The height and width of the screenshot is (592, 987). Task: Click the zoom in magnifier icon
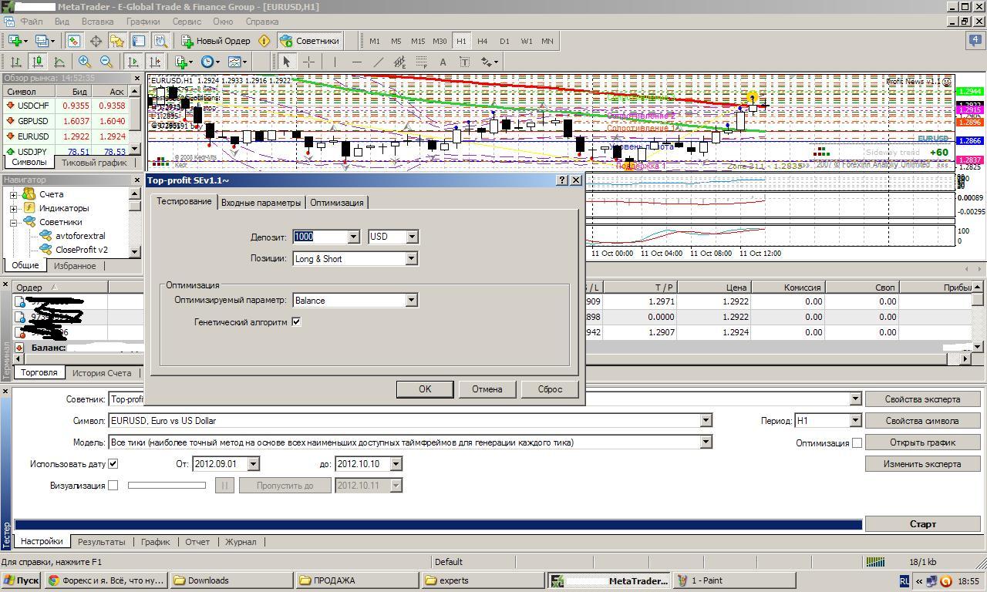(x=84, y=62)
